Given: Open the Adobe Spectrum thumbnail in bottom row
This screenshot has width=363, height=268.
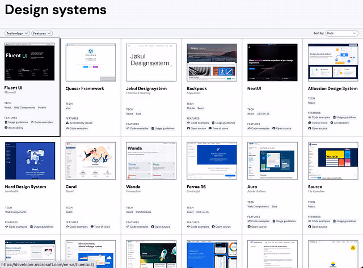Looking at the screenshot, I should click(91, 254).
